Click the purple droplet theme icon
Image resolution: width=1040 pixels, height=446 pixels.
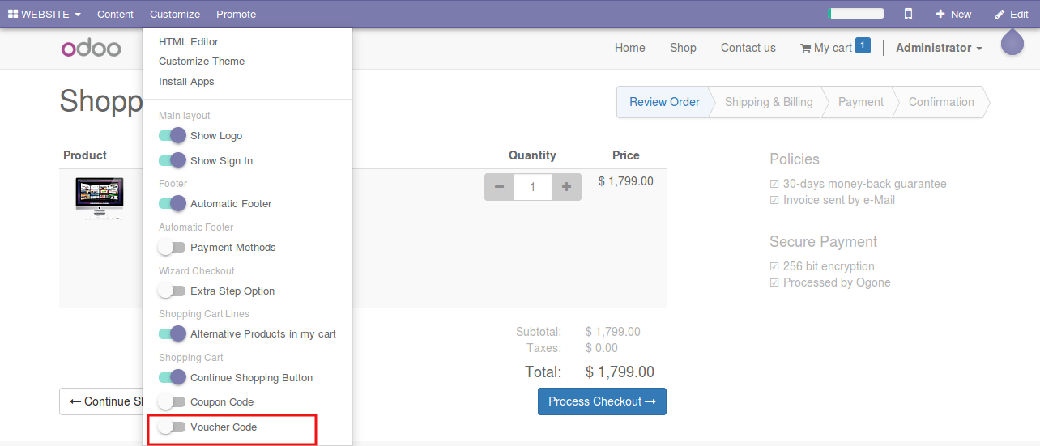tap(1012, 43)
